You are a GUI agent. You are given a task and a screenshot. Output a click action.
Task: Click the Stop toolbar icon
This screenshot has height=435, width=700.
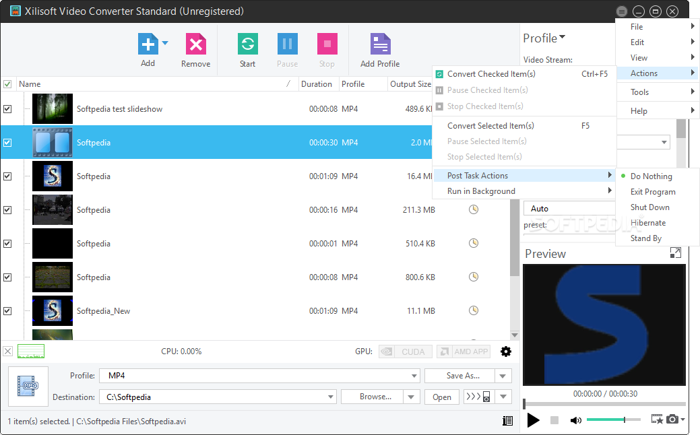327,44
